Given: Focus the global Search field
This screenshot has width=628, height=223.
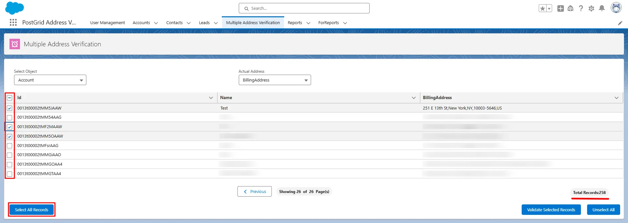Looking at the screenshot, I should click(304, 8).
